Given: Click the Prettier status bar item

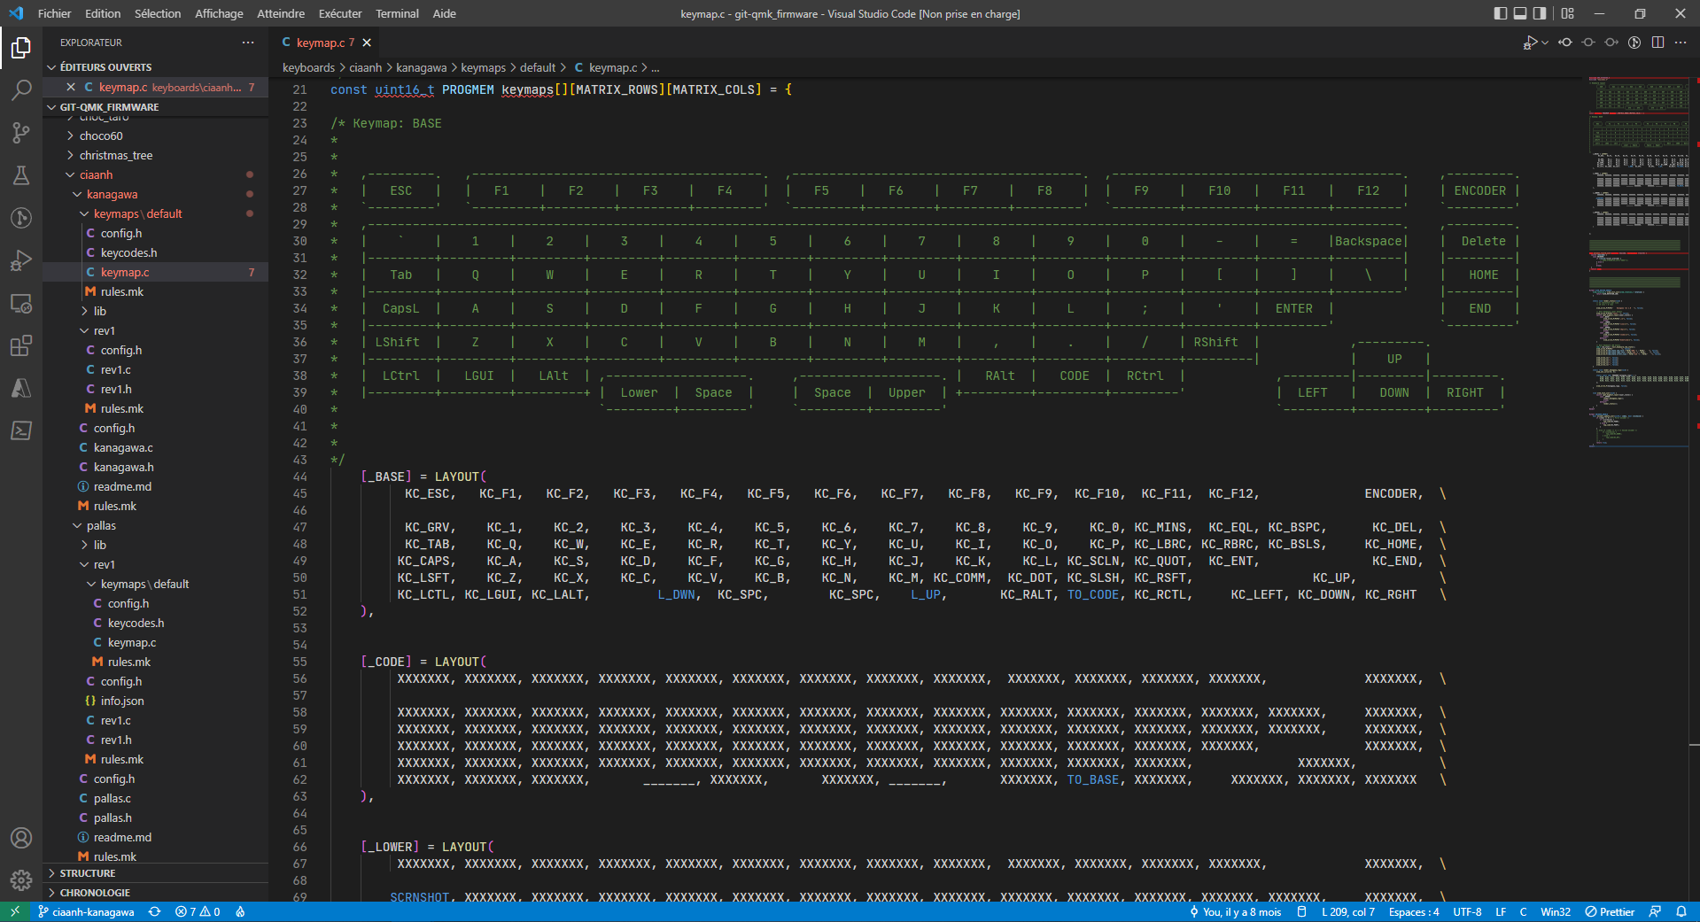Looking at the screenshot, I should [x=1610, y=911].
